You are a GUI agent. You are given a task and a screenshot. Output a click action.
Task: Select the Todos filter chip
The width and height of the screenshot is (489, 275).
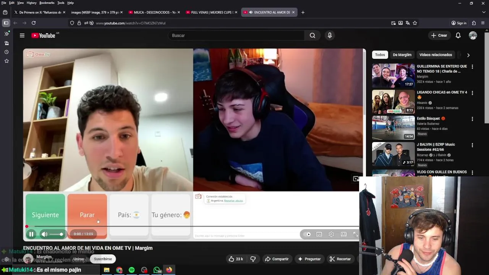click(x=380, y=55)
